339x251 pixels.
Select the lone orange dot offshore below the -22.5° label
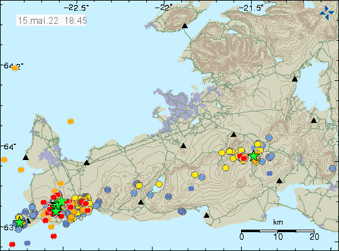tap(70, 121)
